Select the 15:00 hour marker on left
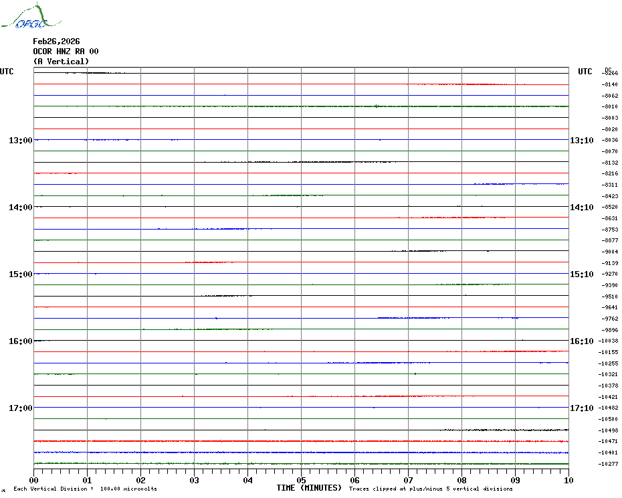 point(21,274)
